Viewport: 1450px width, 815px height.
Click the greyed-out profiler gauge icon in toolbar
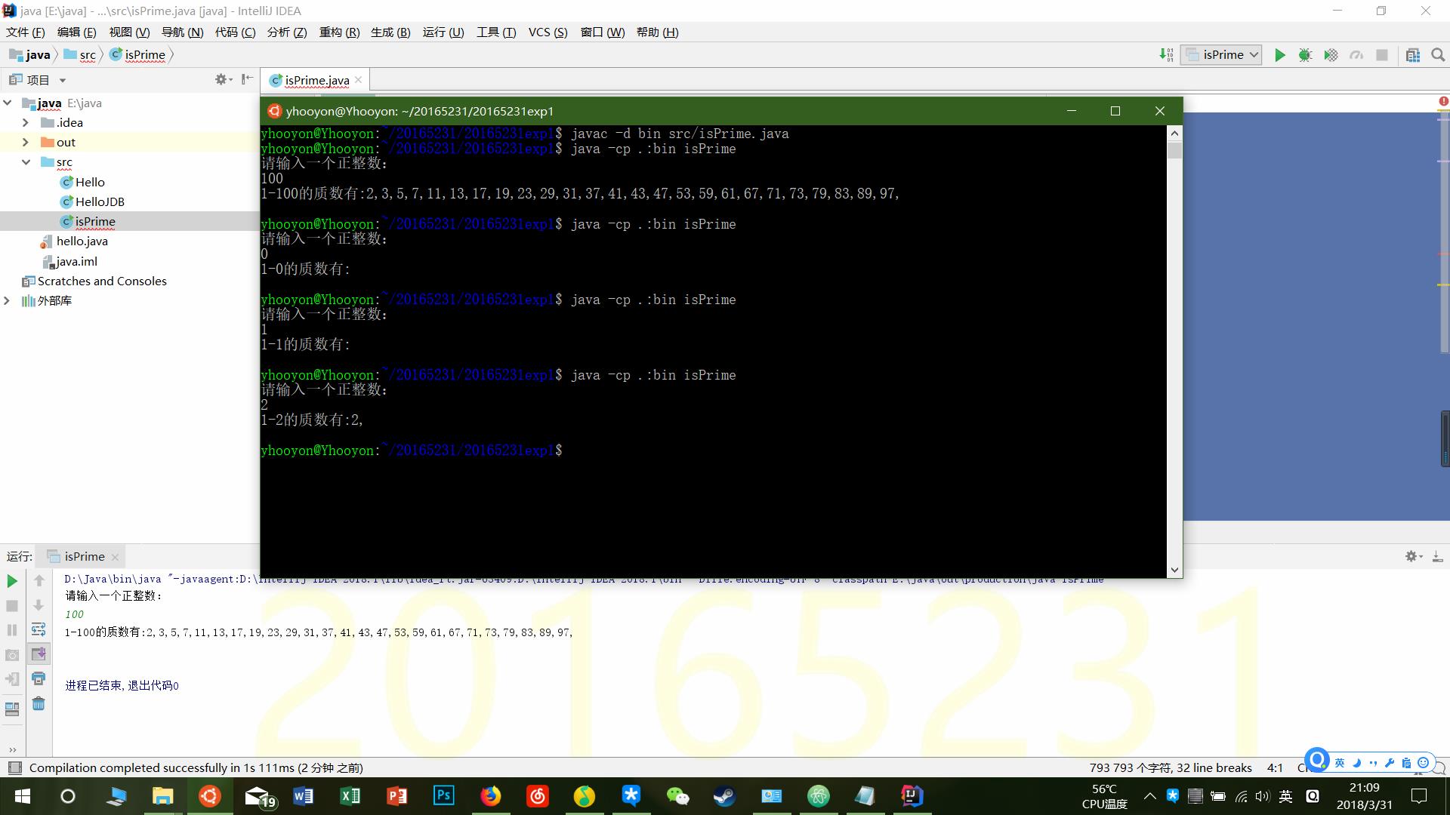(x=1356, y=55)
